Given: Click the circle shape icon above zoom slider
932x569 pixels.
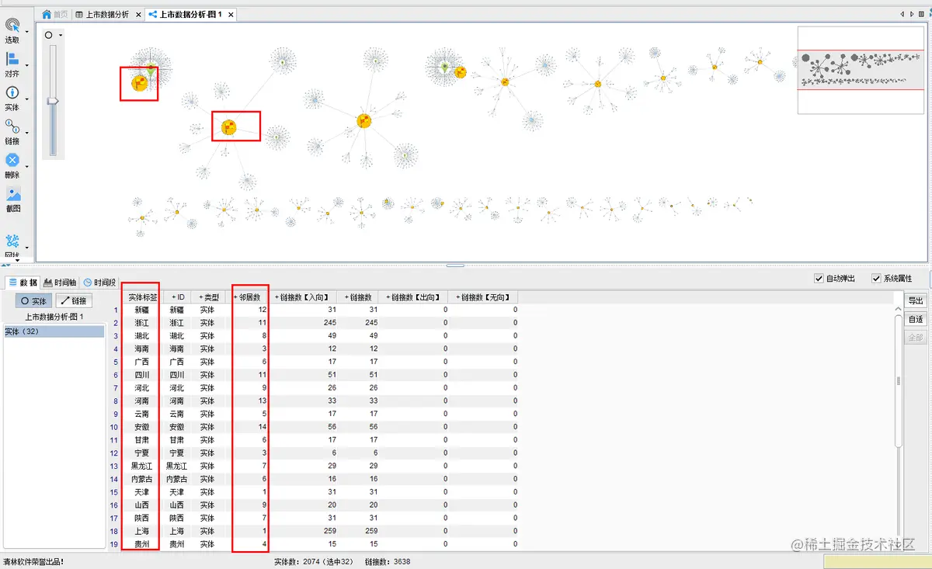Looking at the screenshot, I should [x=49, y=35].
